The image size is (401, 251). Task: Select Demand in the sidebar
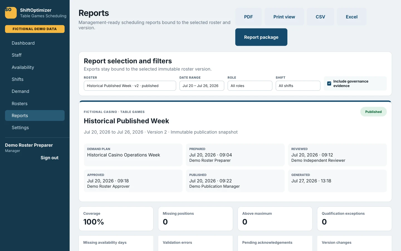[35, 91]
